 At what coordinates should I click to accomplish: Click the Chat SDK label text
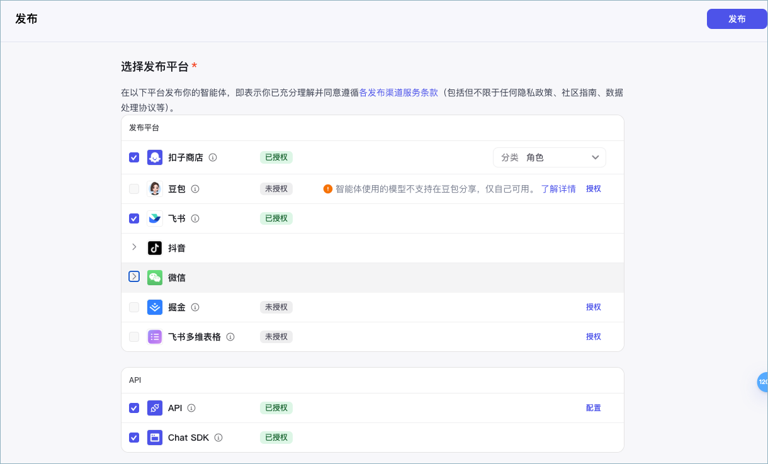188,438
